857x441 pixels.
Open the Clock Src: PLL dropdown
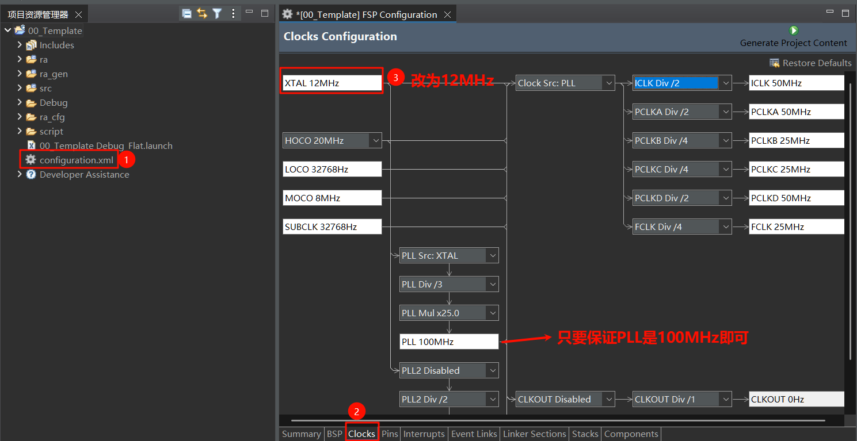point(609,83)
